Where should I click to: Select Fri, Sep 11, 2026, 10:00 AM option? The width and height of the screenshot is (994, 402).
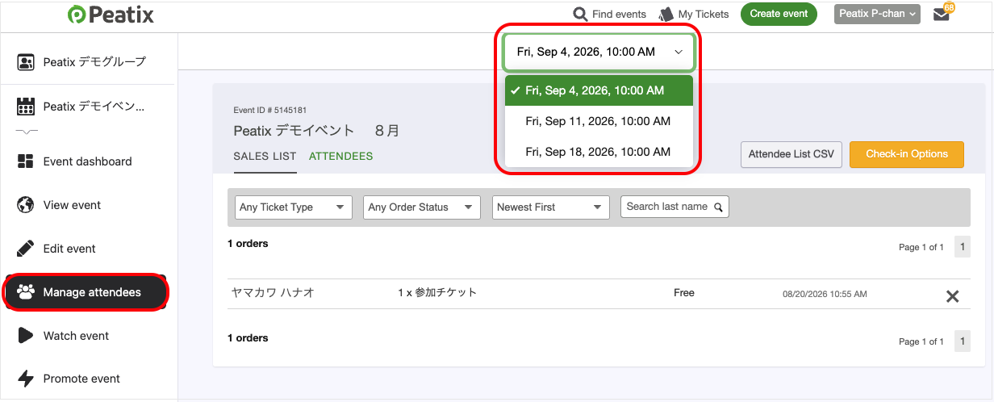point(599,121)
